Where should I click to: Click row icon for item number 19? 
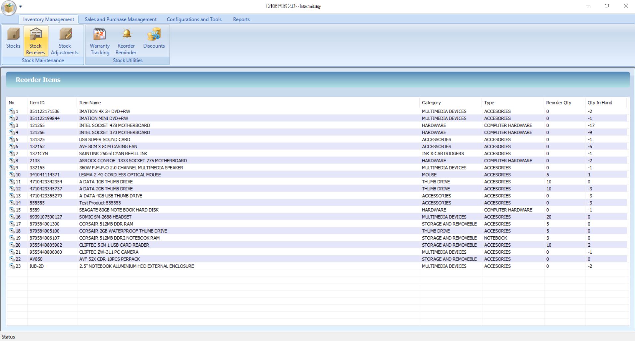(x=12, y=238)
